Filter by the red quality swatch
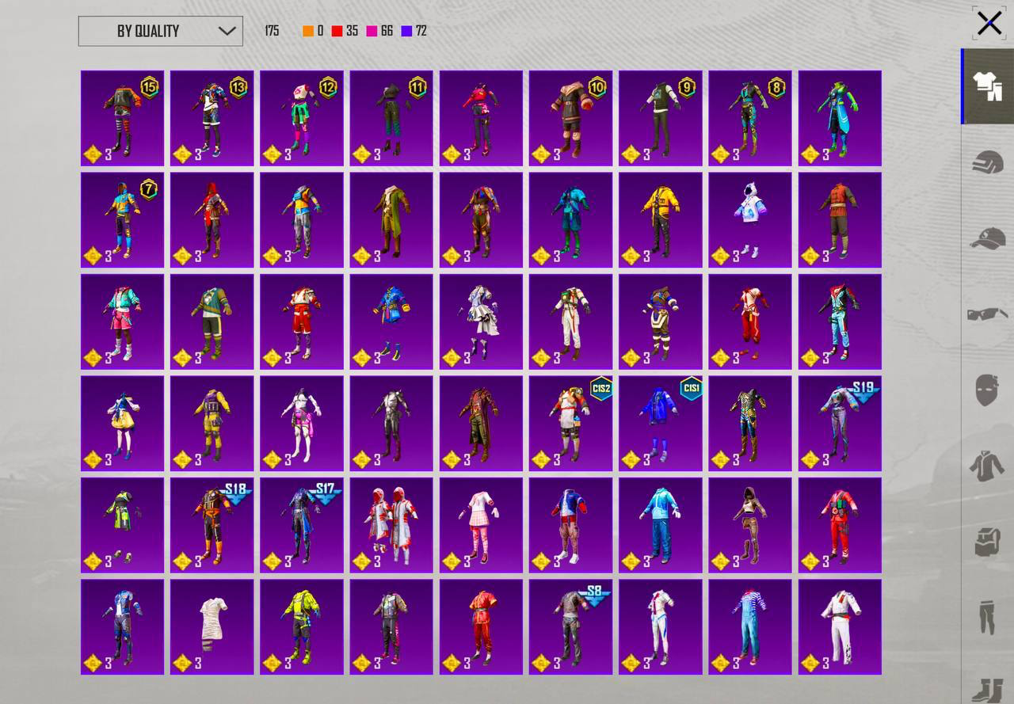The image size is (1014, 704). (337, 31)
